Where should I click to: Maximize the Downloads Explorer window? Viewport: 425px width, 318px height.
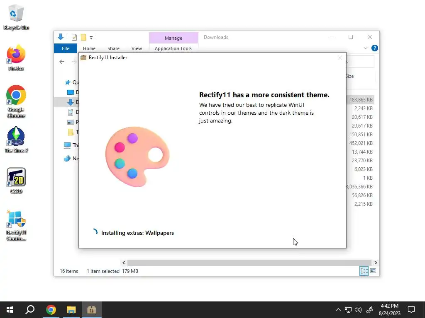click(351, 37)
